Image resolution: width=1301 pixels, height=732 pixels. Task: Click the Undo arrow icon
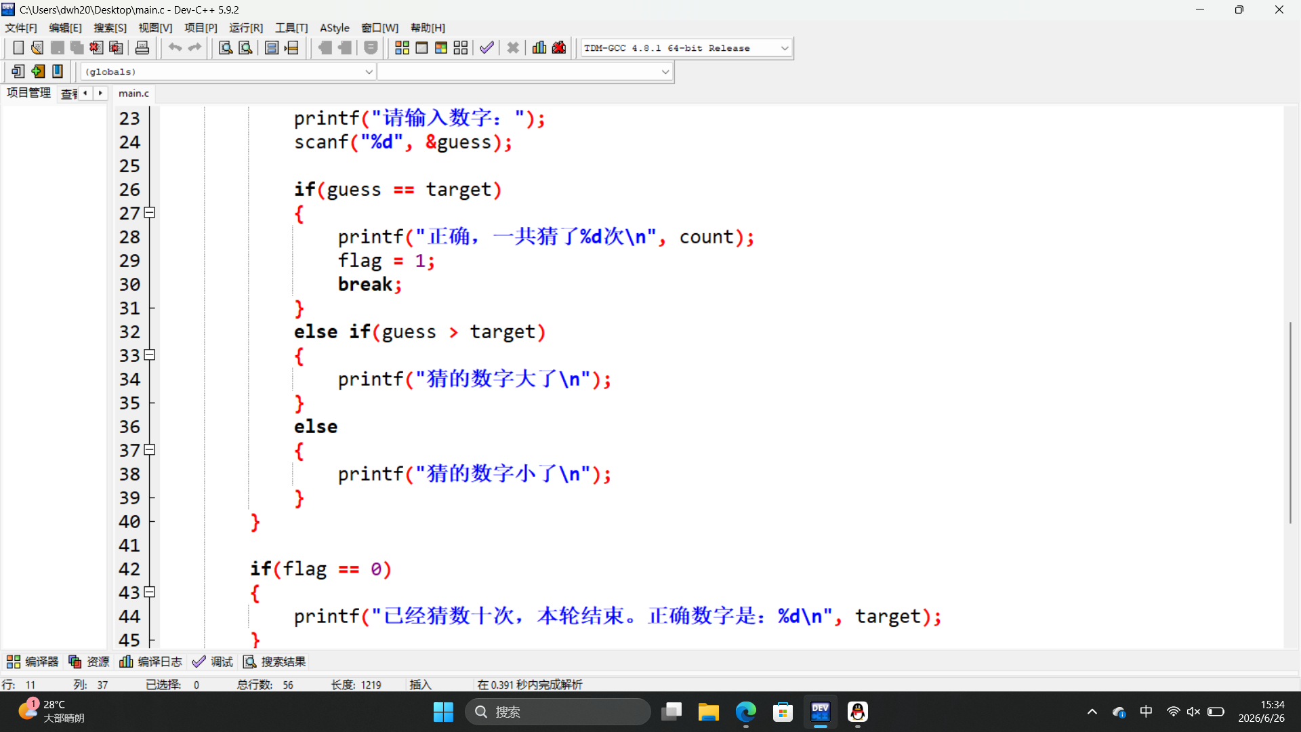click(x=175, y=48)
